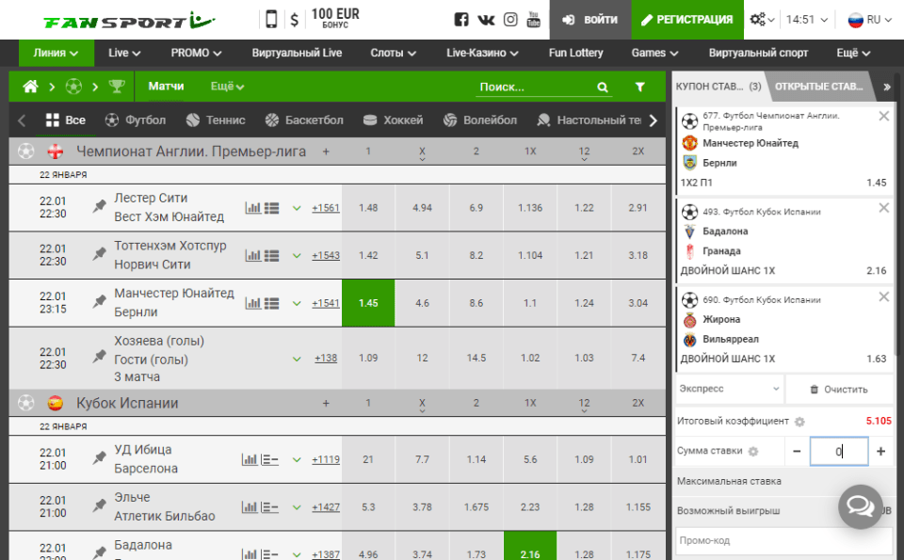Remove Манчестер Юнайтед bet from coupon

coord(884,117)
